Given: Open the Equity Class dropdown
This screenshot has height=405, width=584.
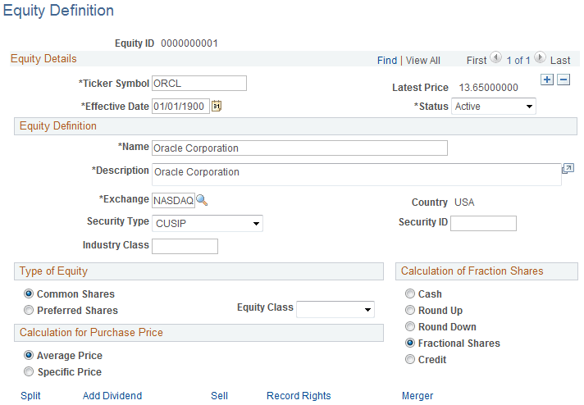Looking at the screenshot, I should pyautogui.click(x=335, y=309).
